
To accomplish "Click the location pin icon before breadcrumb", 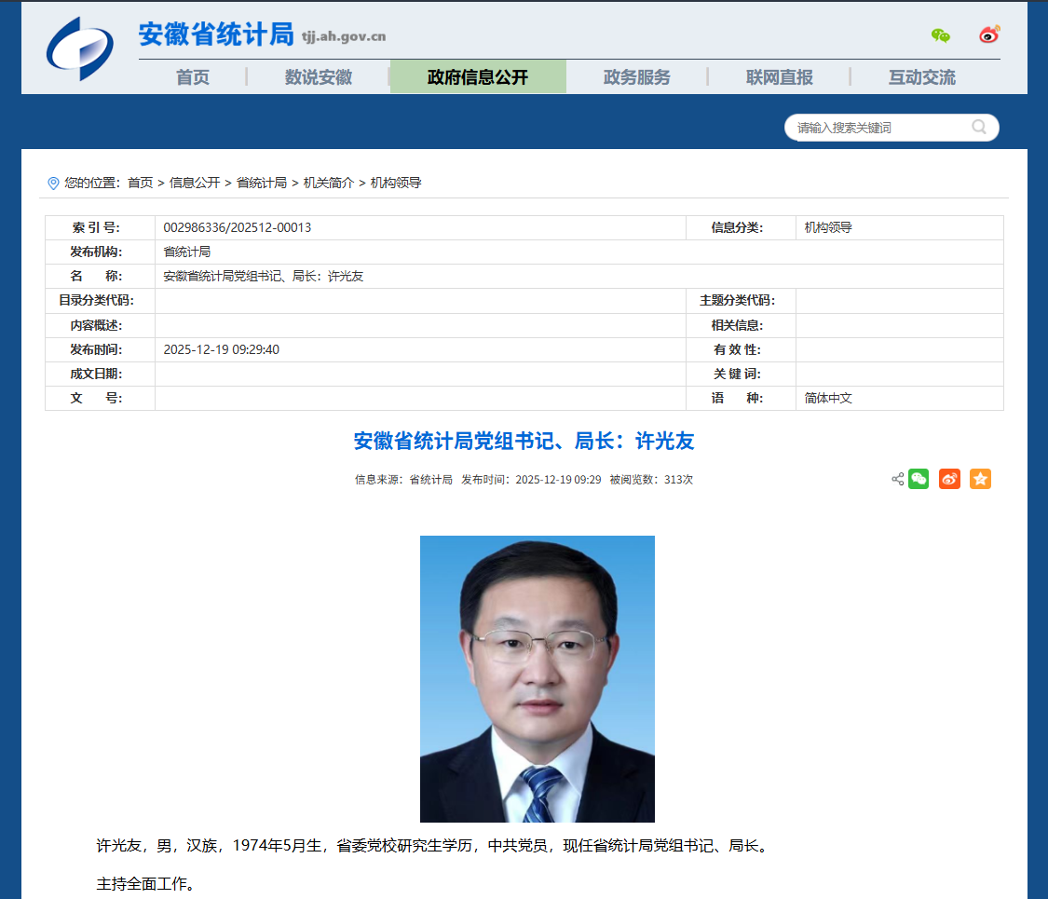I will (53, 183).
